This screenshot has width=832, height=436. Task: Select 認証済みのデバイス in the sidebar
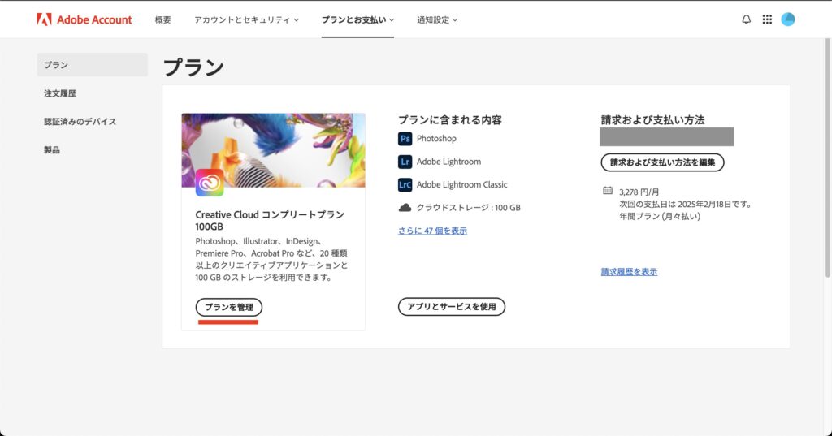click(80, 122)
